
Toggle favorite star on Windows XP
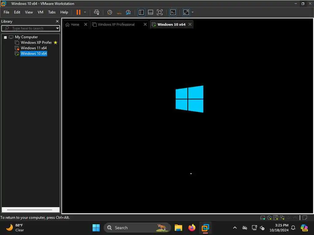coord(56,43)
